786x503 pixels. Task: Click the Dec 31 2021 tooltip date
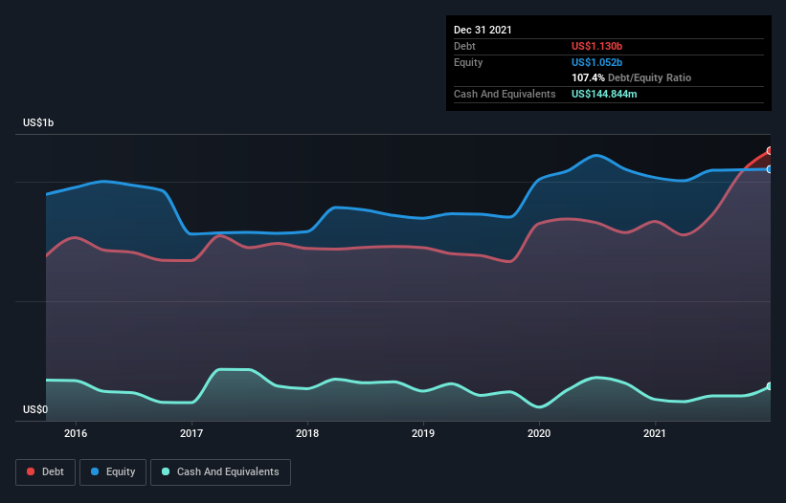(x=483, y=30)
